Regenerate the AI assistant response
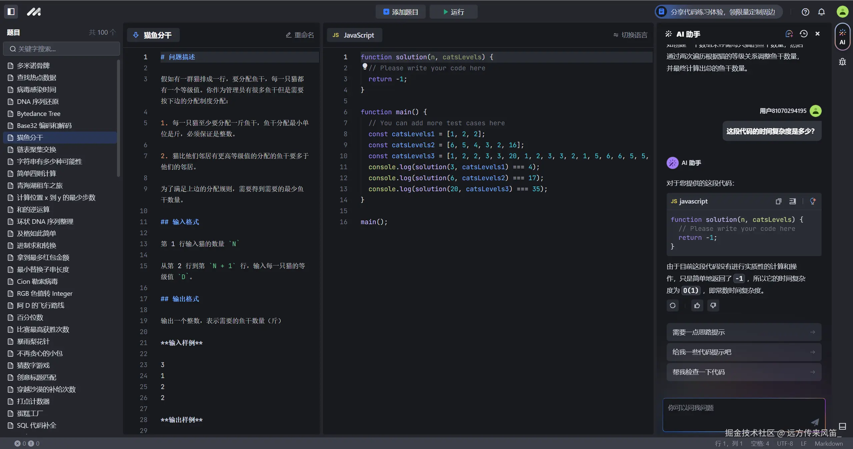This screenshot has height=449, width=853. tap(672, 305)
